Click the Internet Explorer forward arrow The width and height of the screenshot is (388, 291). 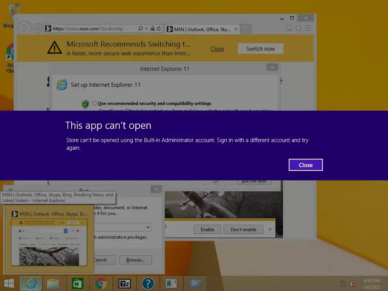[38, 28]
